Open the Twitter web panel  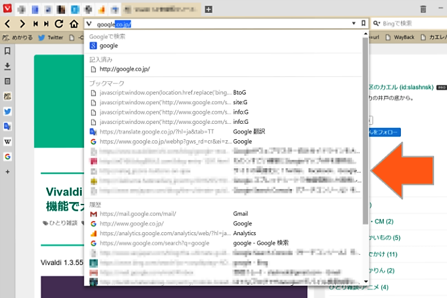[7, 111]
